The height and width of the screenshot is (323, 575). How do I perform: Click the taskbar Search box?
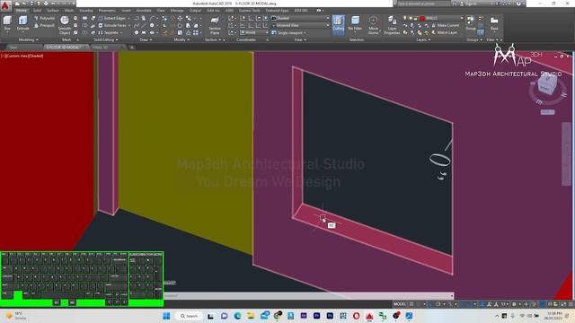(x=189, y=316)
